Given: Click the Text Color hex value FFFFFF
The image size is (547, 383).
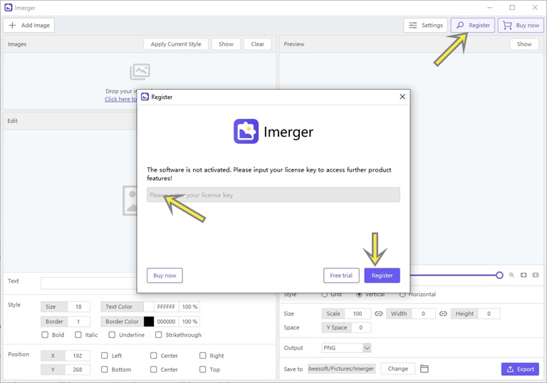Looking at the screenshot, I should click(x=166, y=307).
